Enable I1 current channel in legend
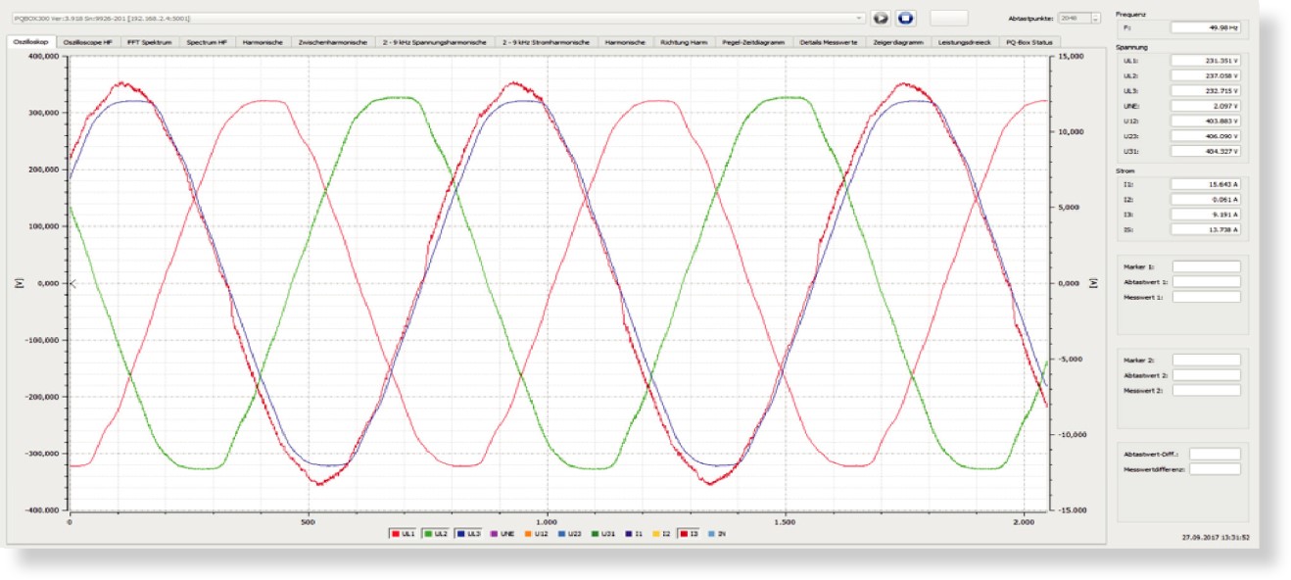 pyautogui.click(x=633, y=534)
